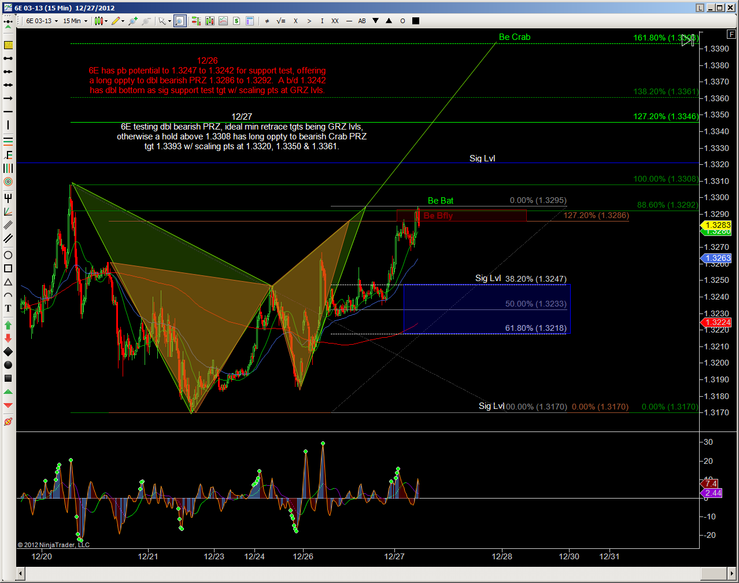
Task: Select the Ruler drawing tool
Action: (x=8, y=45)
